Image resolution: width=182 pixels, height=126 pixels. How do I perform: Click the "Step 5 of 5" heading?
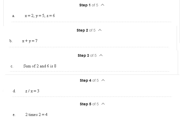pos(89,104)
